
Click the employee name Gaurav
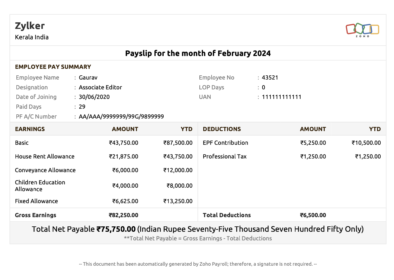click(x=88, y=77)
